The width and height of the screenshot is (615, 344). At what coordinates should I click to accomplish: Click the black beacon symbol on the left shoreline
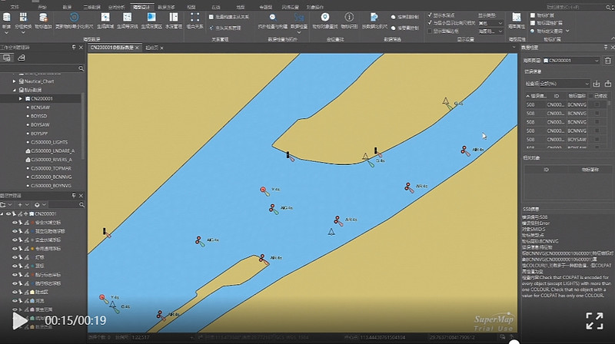[x=105, y=230]
